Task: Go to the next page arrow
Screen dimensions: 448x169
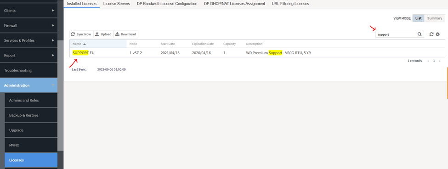Action: click(x=439, y=61)
